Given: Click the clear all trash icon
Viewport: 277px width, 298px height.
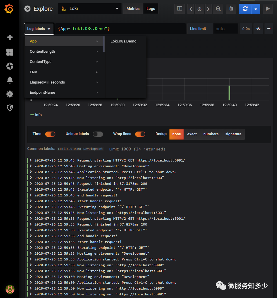Looking at the screenshot, I should pyautogui.click(x=231, y=8).
